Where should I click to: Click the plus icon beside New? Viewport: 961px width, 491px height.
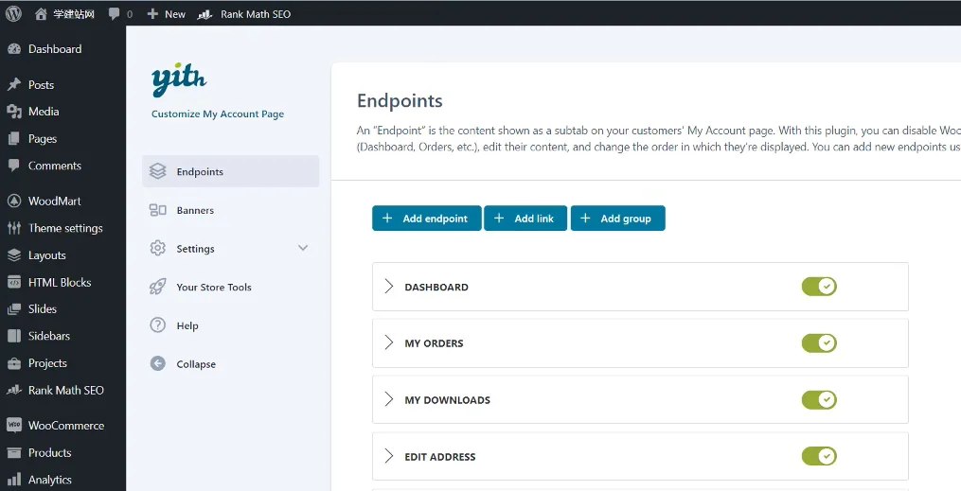[152, 13]
